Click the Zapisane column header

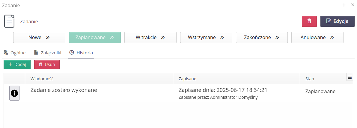point(236,79)
